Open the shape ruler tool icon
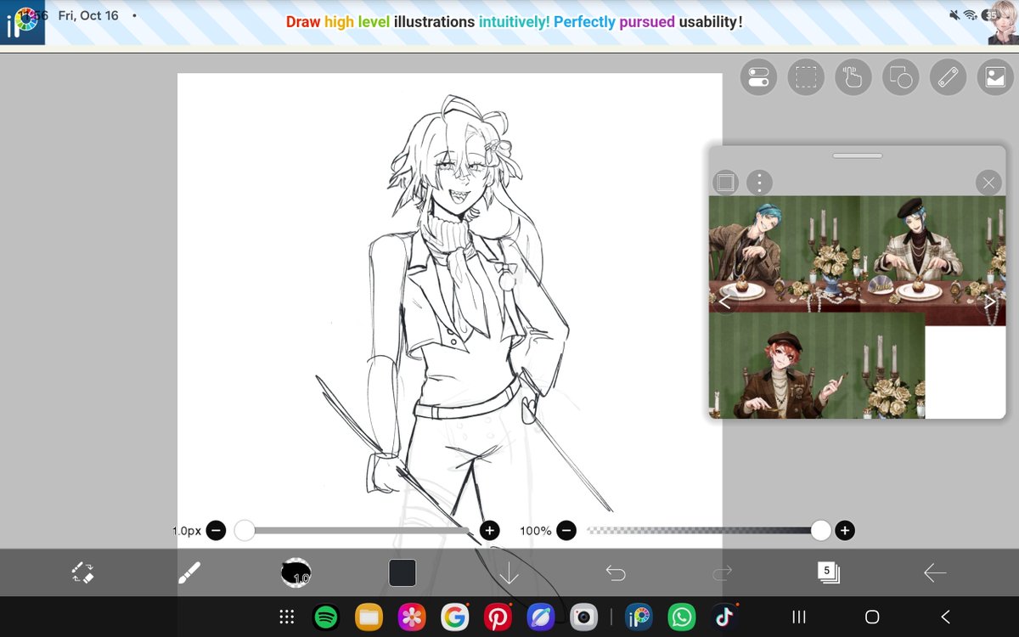The width and height of the screenshot is (1019, 637). pyautogui.click(x=900, y=77)
